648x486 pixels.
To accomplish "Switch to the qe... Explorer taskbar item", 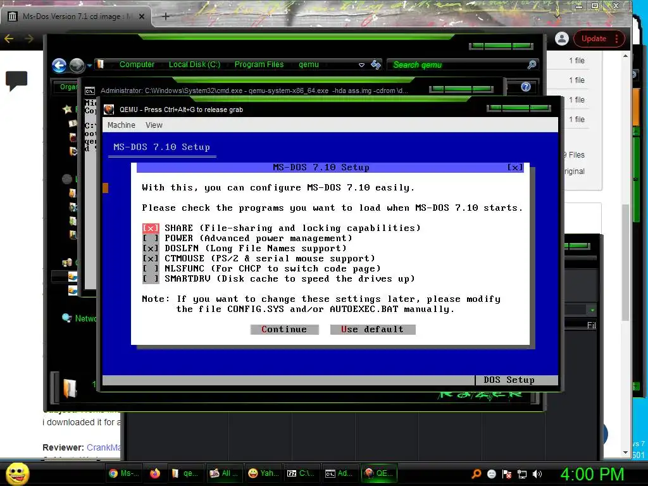I will click(x=185, y=473).
